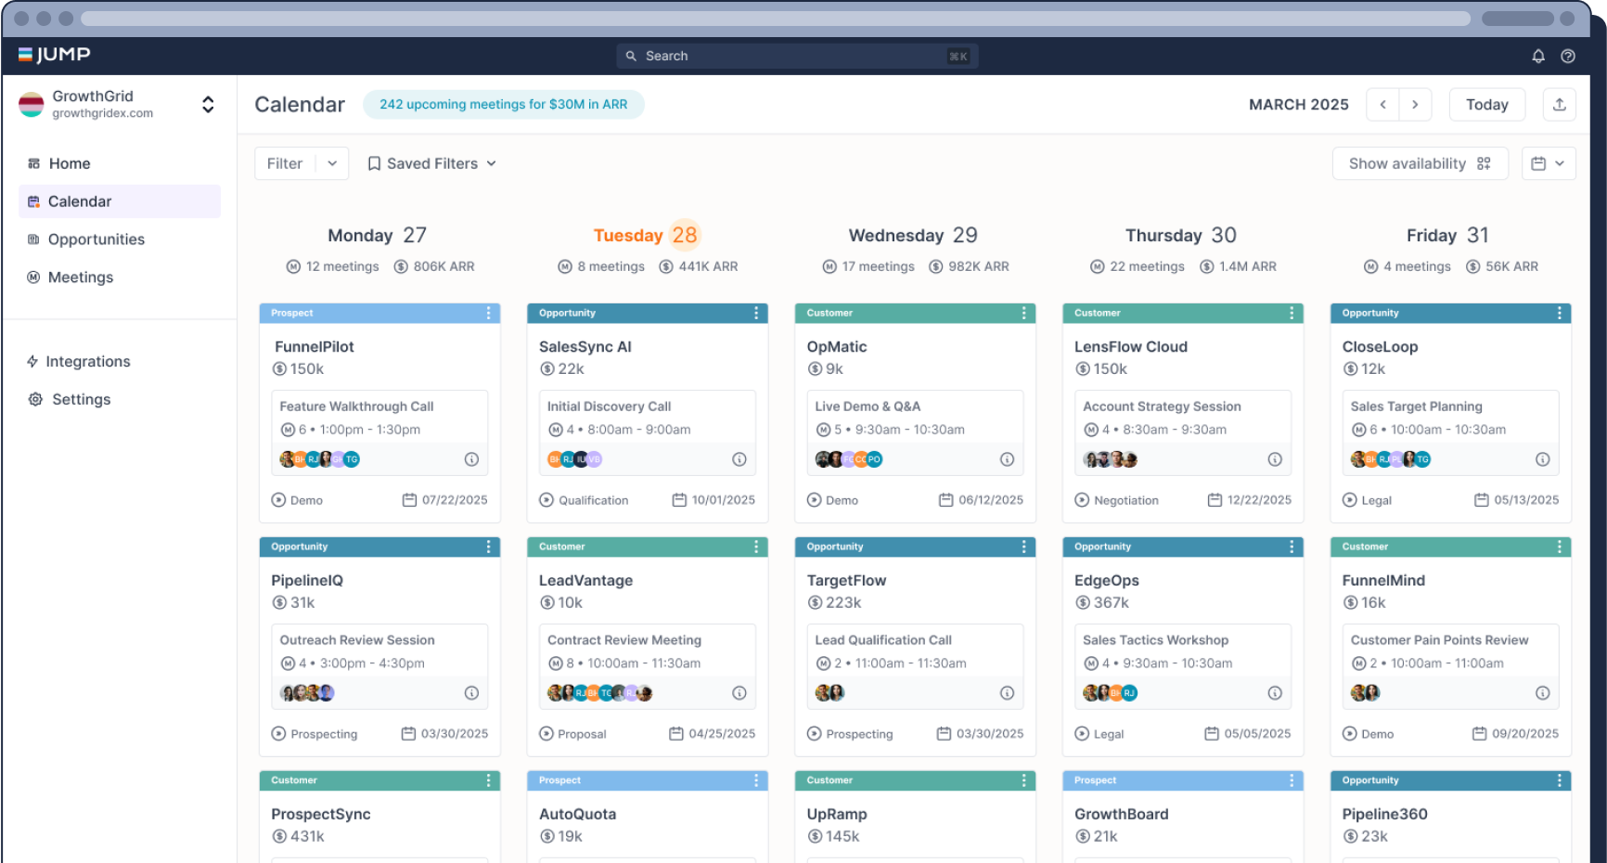
Task: Open the FunnelPilot opportunity title
Action: [315, 347]
